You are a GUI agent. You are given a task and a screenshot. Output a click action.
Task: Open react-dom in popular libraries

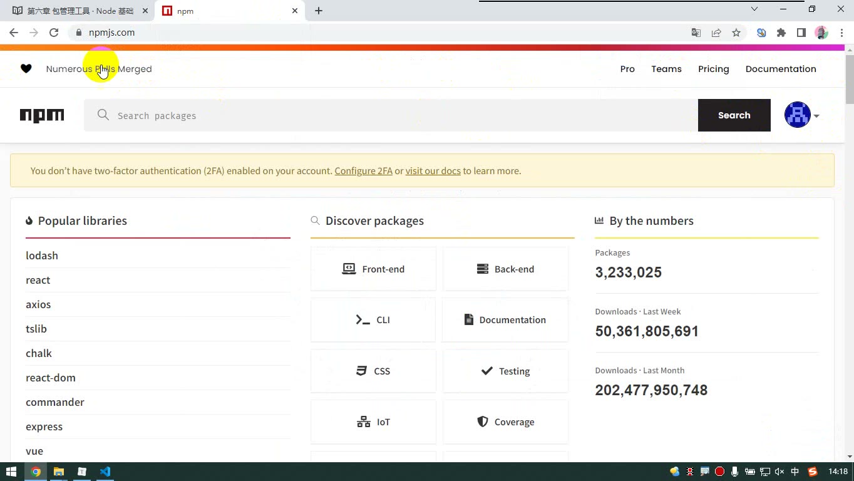point(51,378)
